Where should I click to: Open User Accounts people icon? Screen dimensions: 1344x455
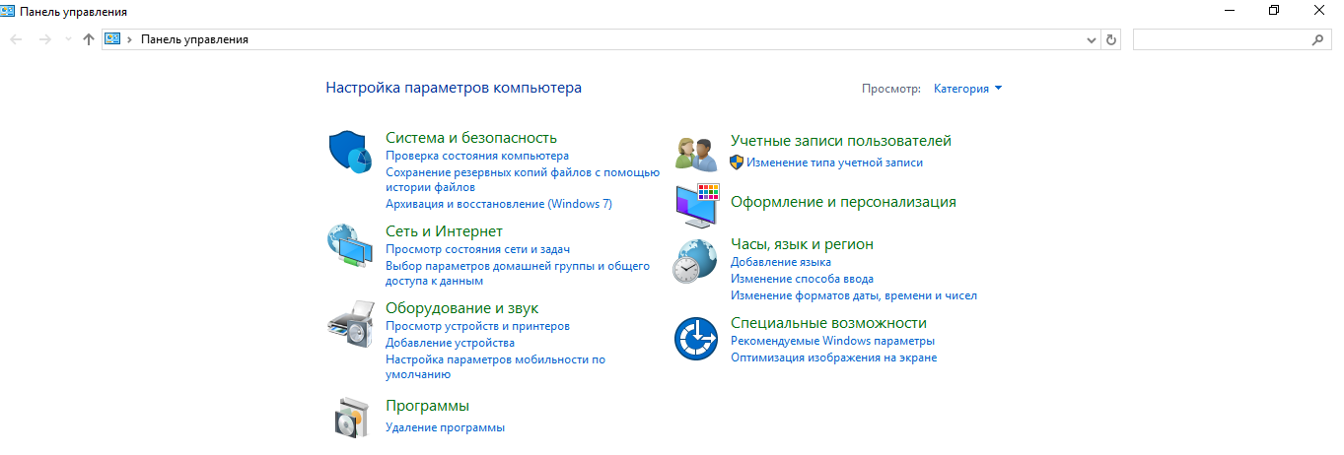696,154
